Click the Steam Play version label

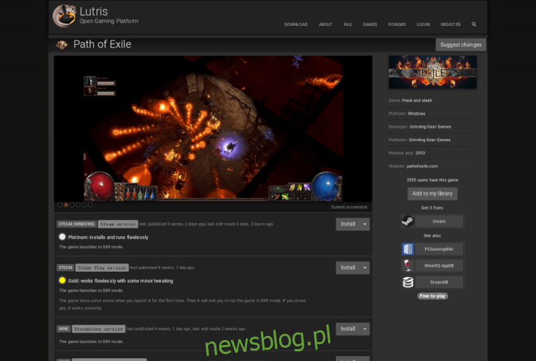tap(102, 267)
